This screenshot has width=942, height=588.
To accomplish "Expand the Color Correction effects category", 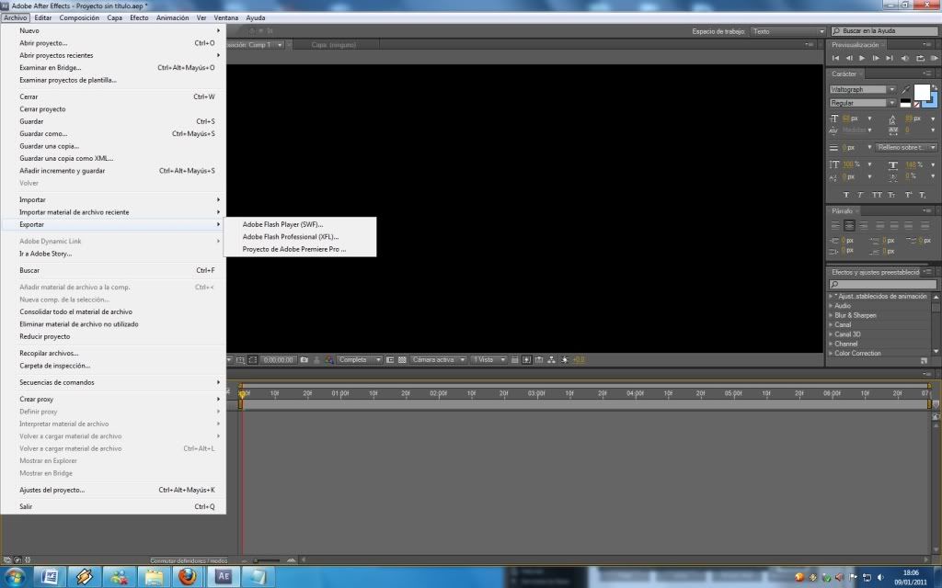I will pyautogui.click(x=831, y=353).
